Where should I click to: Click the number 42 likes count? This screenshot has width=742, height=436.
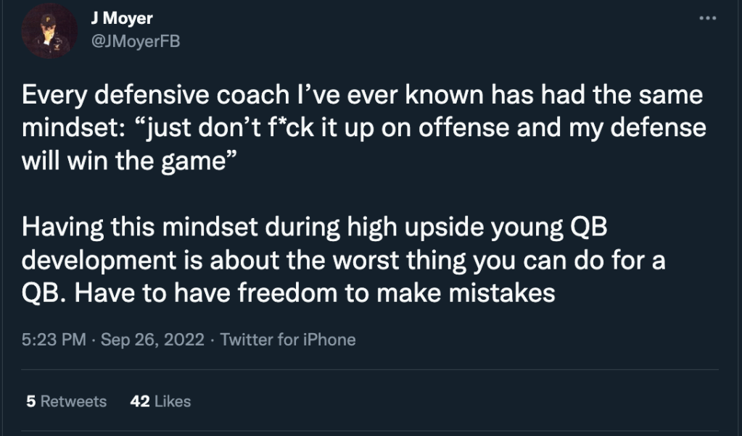139,401
